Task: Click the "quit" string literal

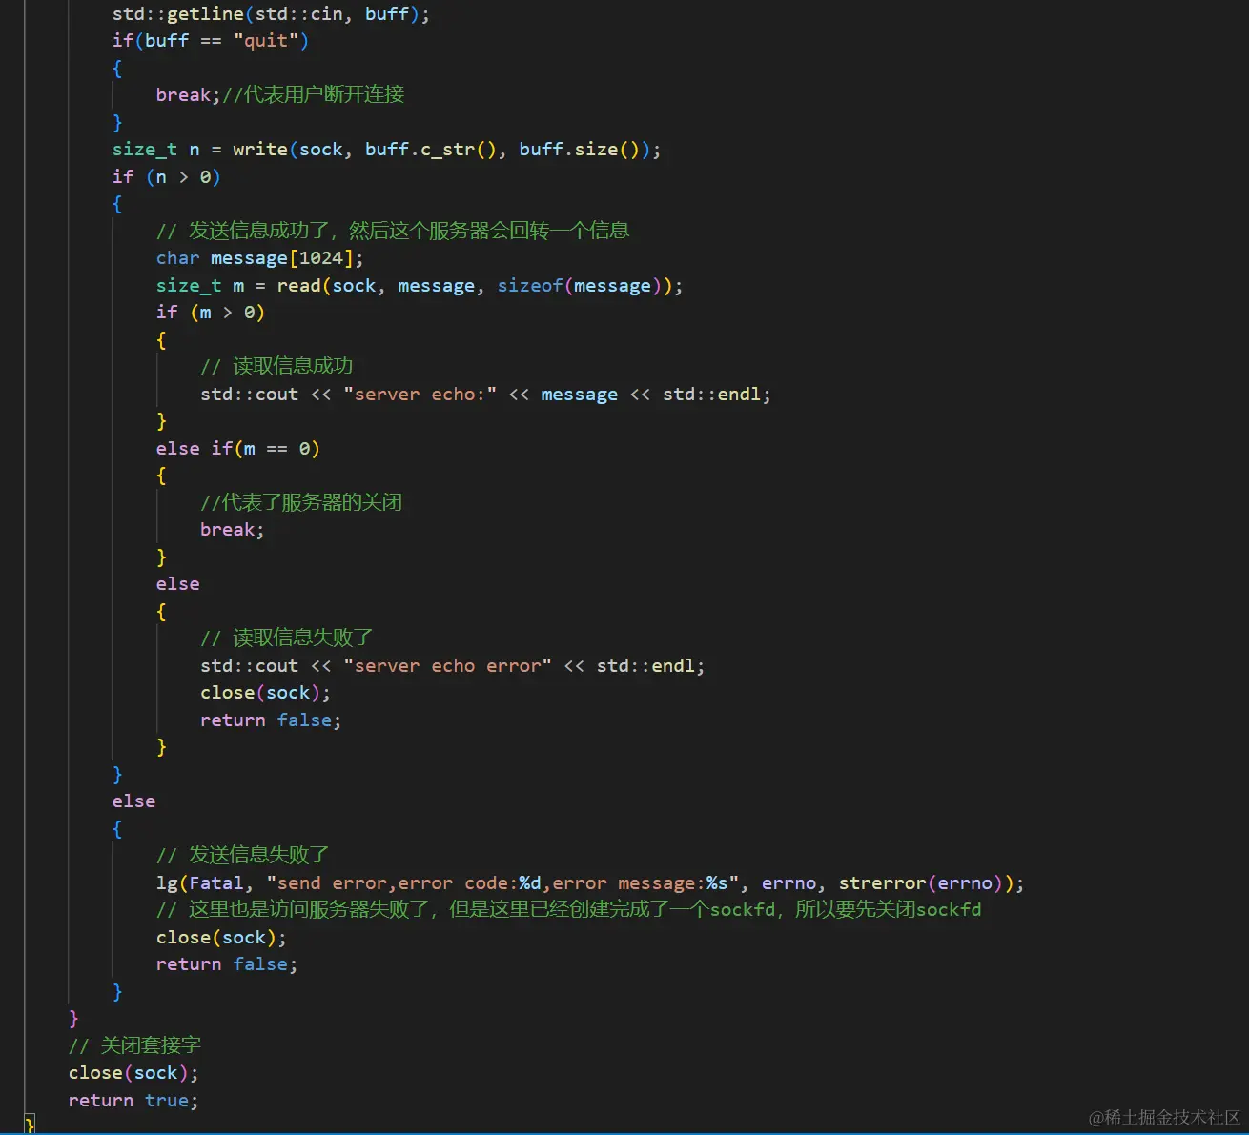Action: coord(266,41)
